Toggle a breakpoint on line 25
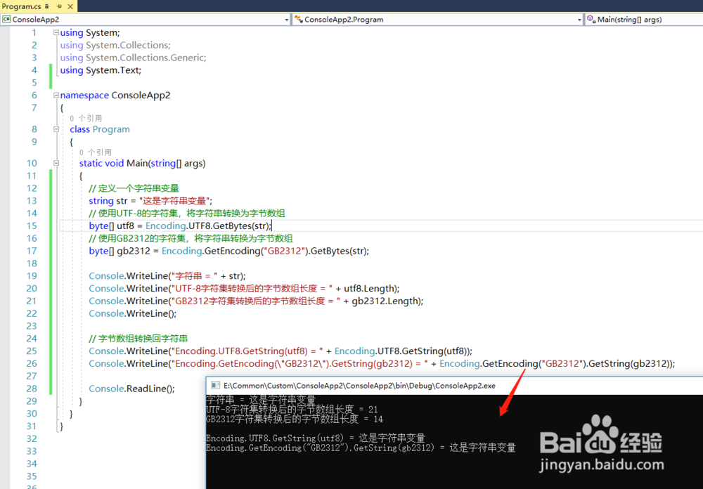The height and width of the screenshot is (489, 703). coord(6,351)
